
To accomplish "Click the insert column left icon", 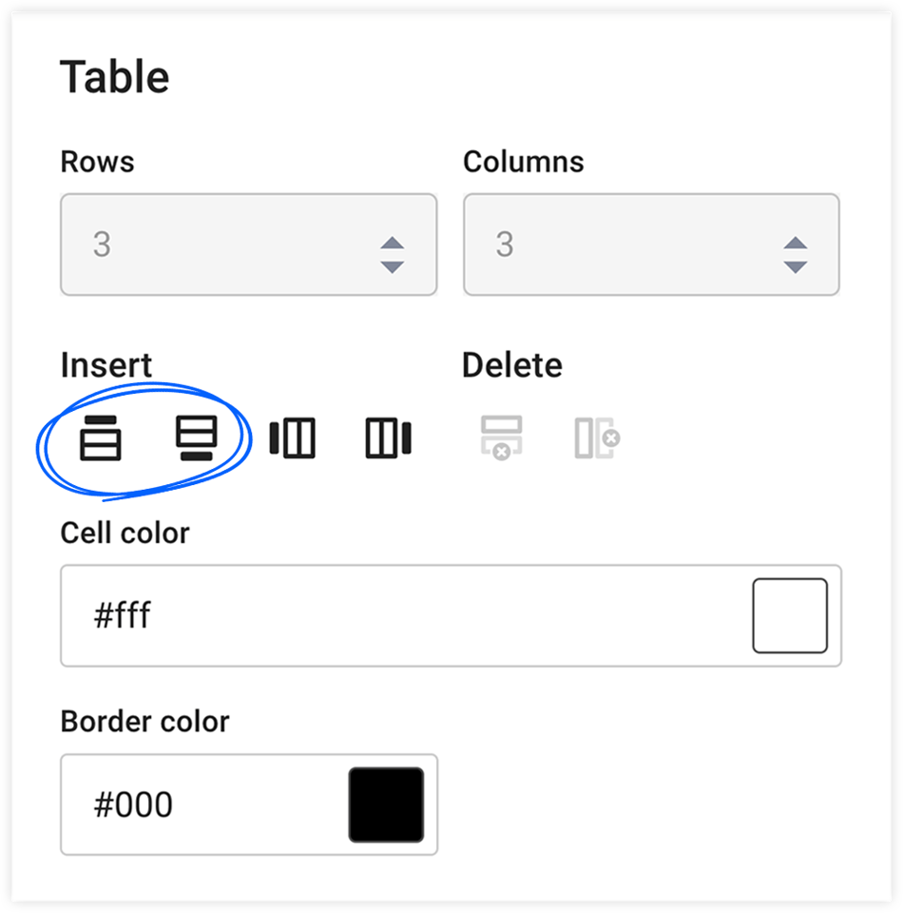I will (x=292, y=438).
